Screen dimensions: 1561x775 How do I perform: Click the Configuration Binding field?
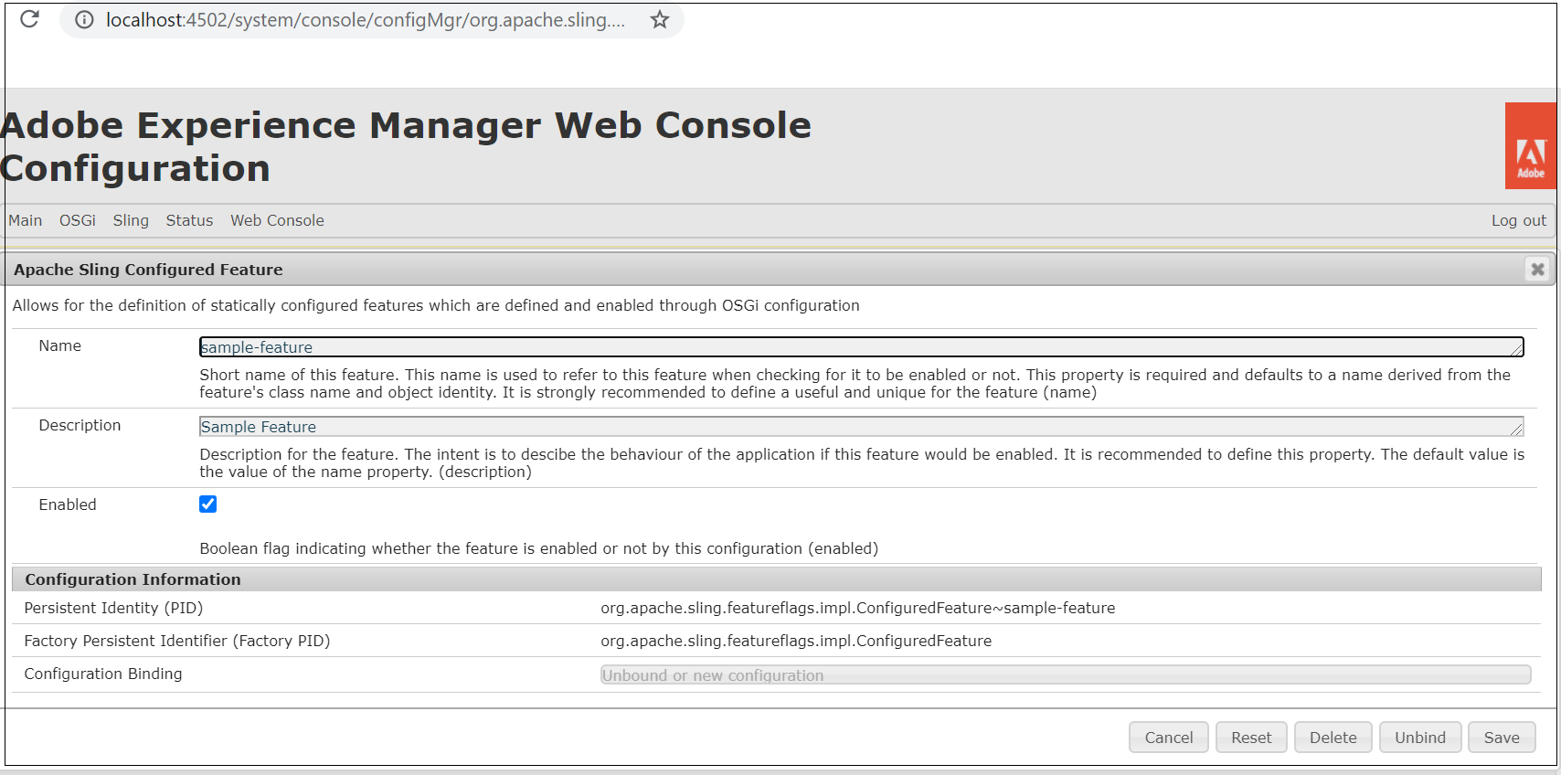pos(1066,674)
